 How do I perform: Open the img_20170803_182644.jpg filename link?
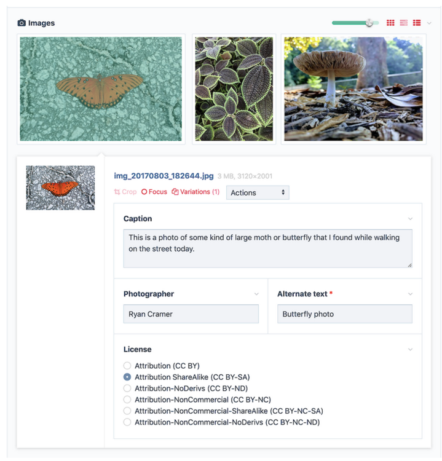[x=164, y=176]
